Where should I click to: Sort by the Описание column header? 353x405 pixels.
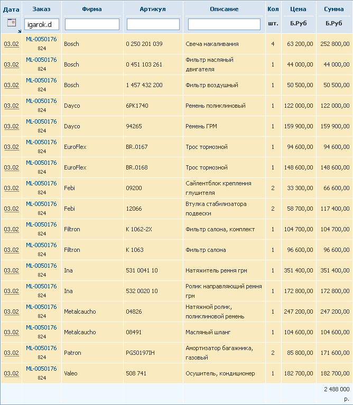(x=224, y=9)
